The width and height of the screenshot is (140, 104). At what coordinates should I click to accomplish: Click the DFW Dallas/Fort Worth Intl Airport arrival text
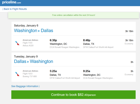point(98,47)
